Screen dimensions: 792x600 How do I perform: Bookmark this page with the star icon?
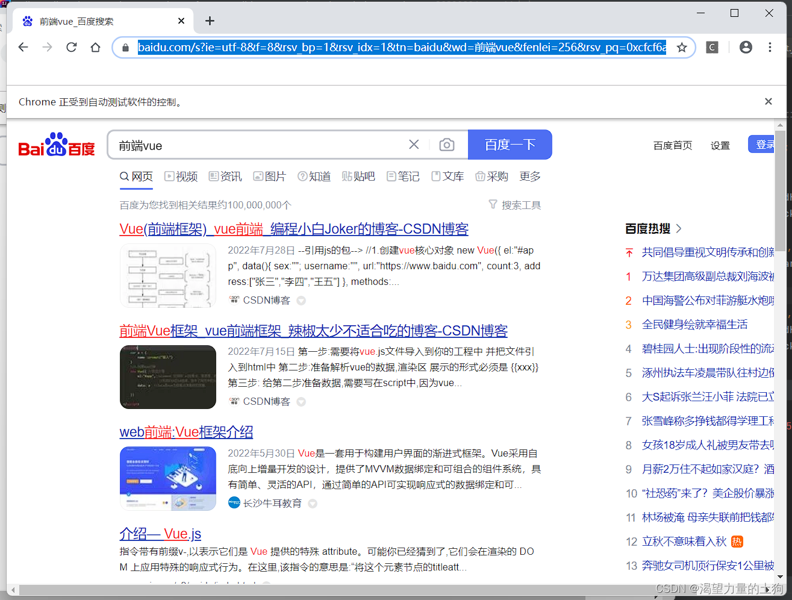[x=682, y=48]
